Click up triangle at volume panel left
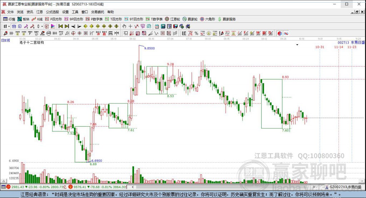This screenshot has height=198, width=366. tap(4, 181)
